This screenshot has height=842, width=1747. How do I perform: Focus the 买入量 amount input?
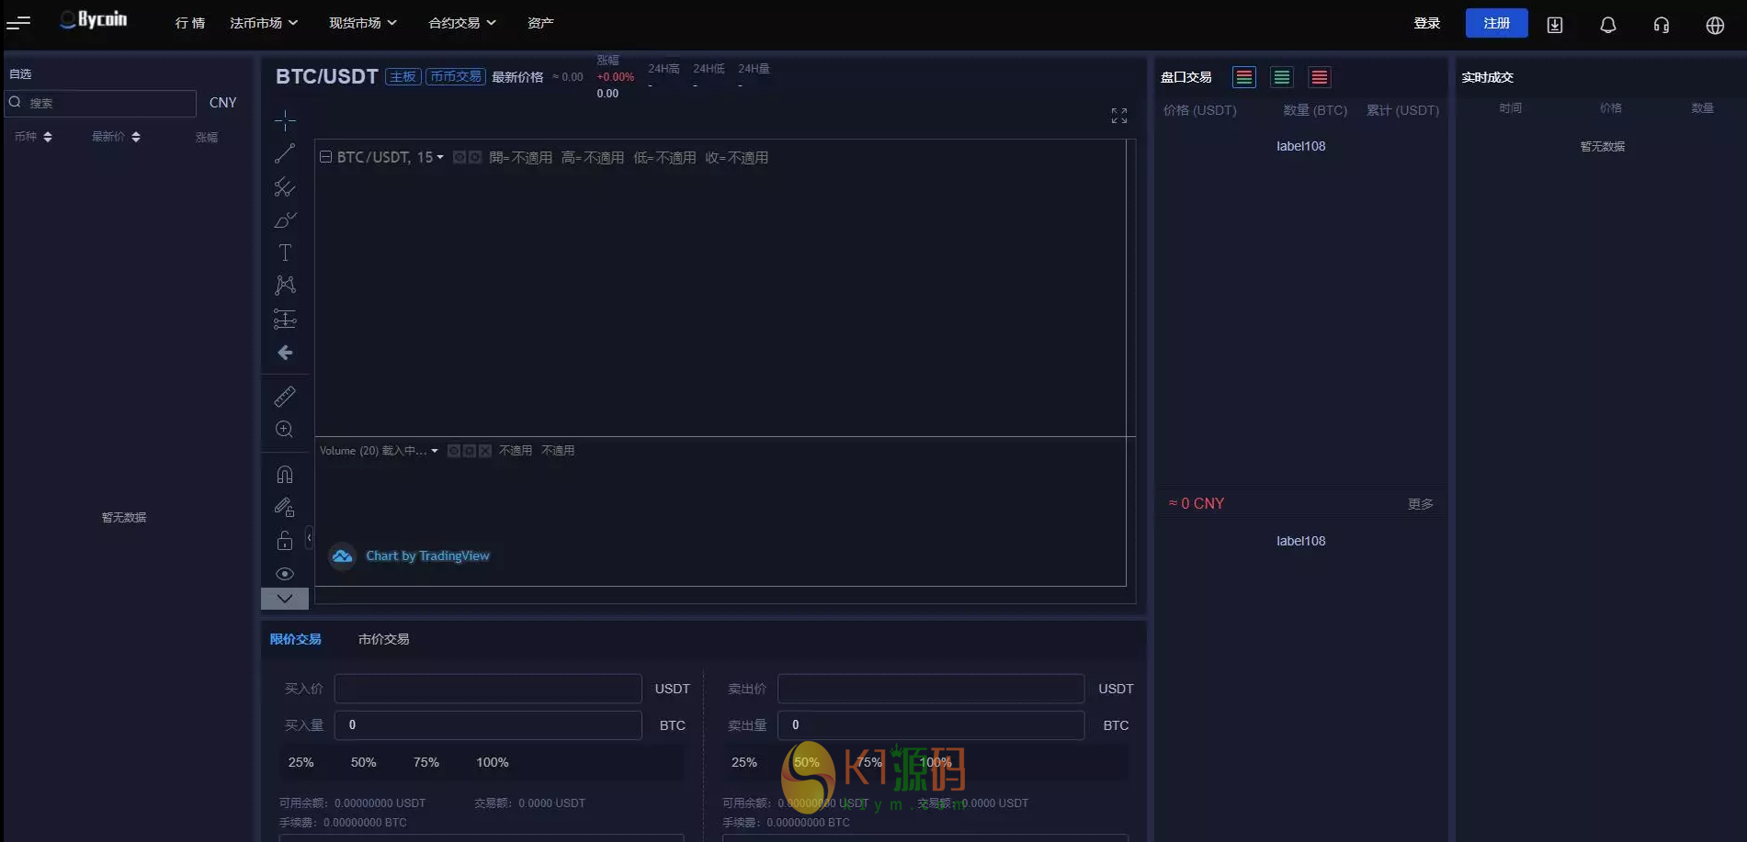tap(488, 725)
